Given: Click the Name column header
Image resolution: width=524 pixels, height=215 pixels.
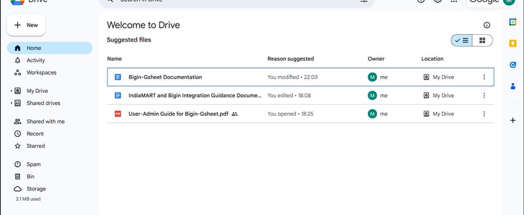Looking at the screenshot, I should (x=114, y=59).
